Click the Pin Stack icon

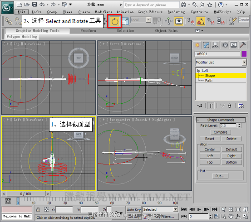pyautogui.click(x=200, y=106)
